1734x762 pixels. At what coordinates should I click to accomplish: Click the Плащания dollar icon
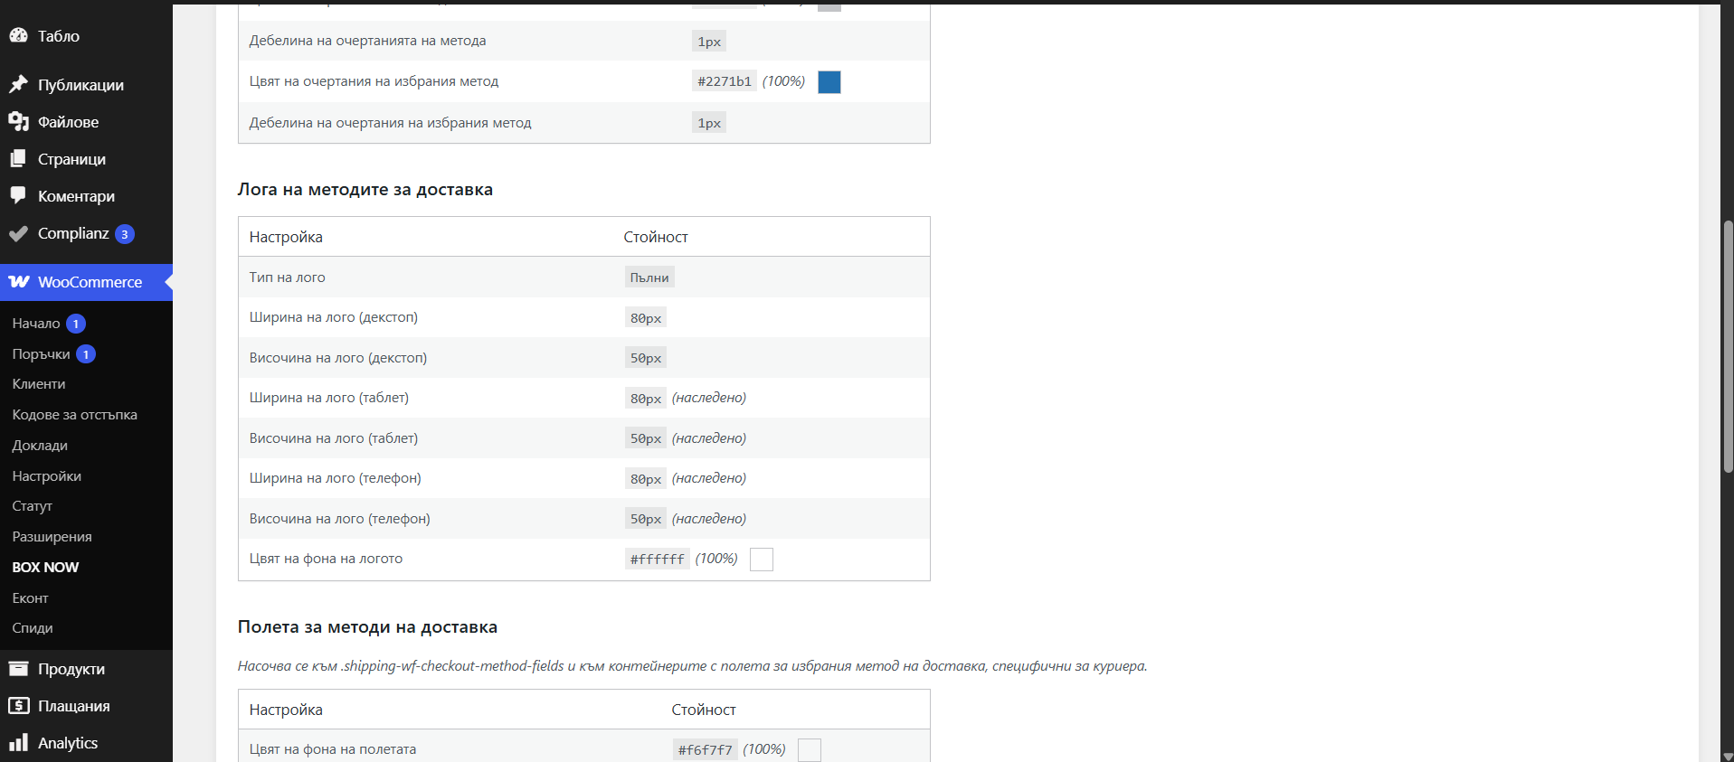tap(19, 706)
